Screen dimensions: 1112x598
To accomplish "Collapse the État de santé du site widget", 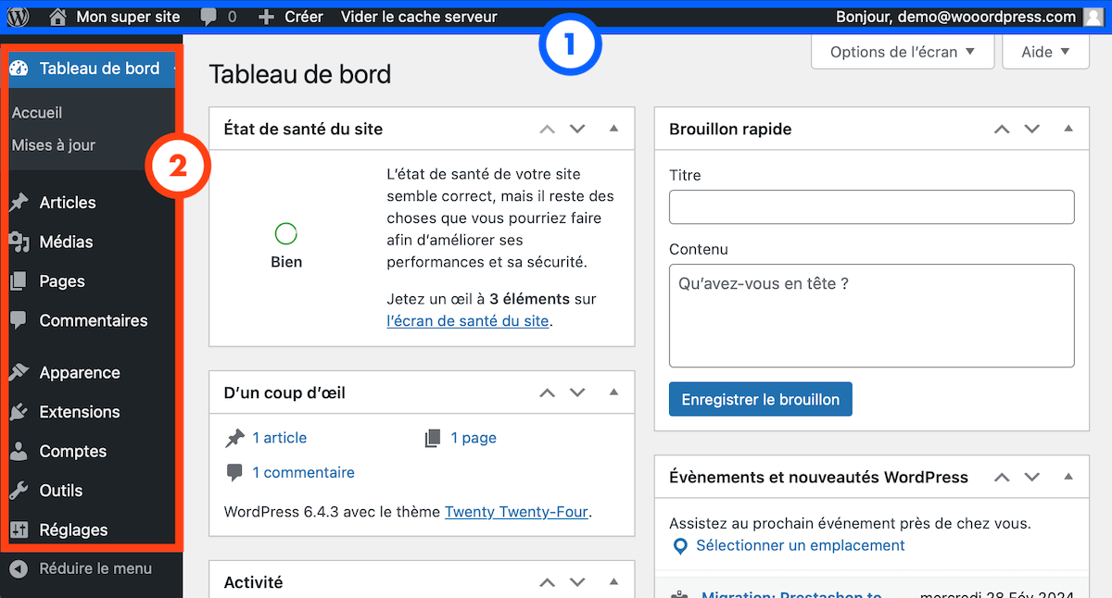I will coord(613,129).
